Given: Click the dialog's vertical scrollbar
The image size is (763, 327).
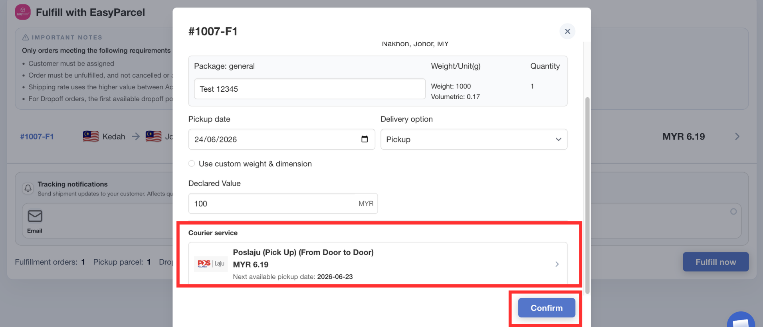Looking at the screenshot, I should (x=587, y=195).
